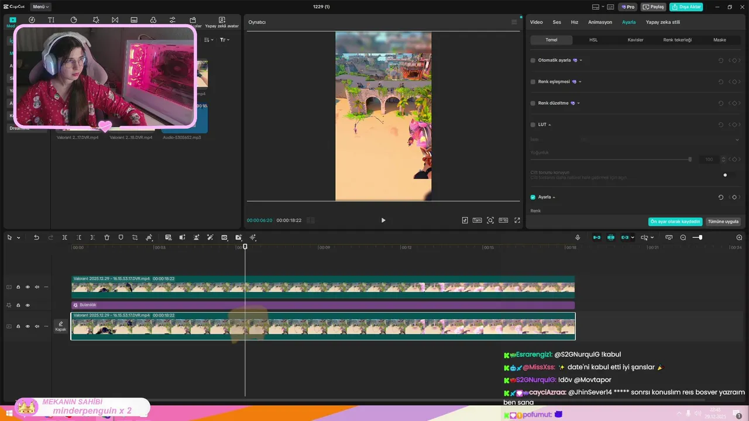The width and height of the screenshot is (749, 421).
Task: Click the HD enhance icon in timeline toolbar
Action: tap(224, 237)
